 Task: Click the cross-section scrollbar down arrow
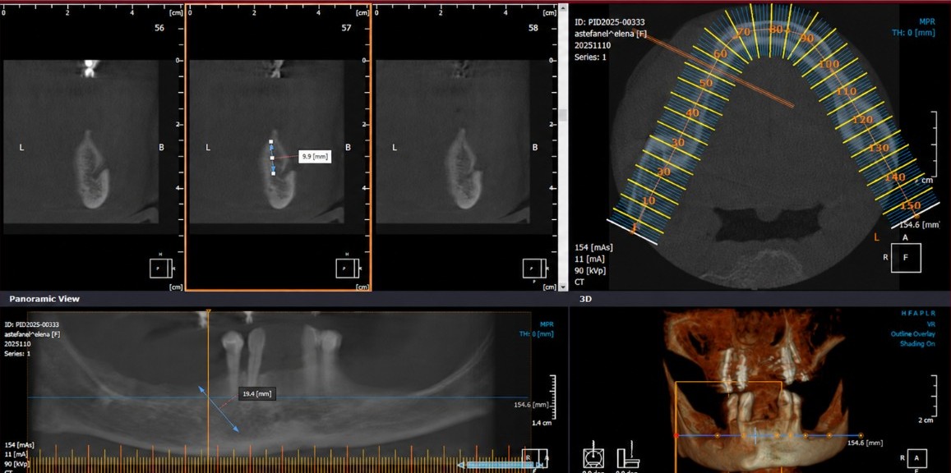pyautogui.click(x=563, y=287)
